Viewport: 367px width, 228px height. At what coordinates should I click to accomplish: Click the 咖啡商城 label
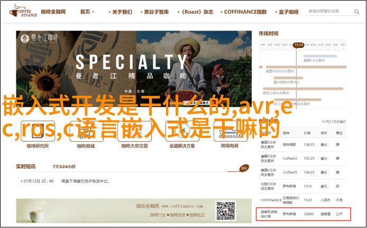[x=86, y=146]
